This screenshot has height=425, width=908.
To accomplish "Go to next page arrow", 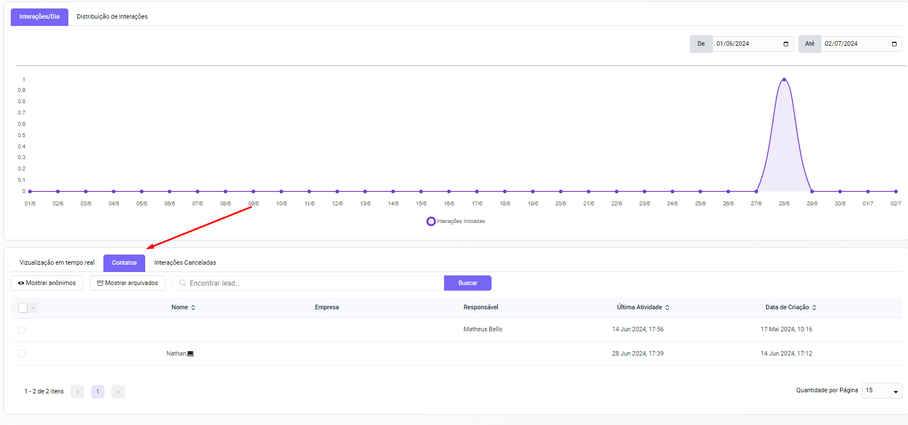I will point(118,392).
